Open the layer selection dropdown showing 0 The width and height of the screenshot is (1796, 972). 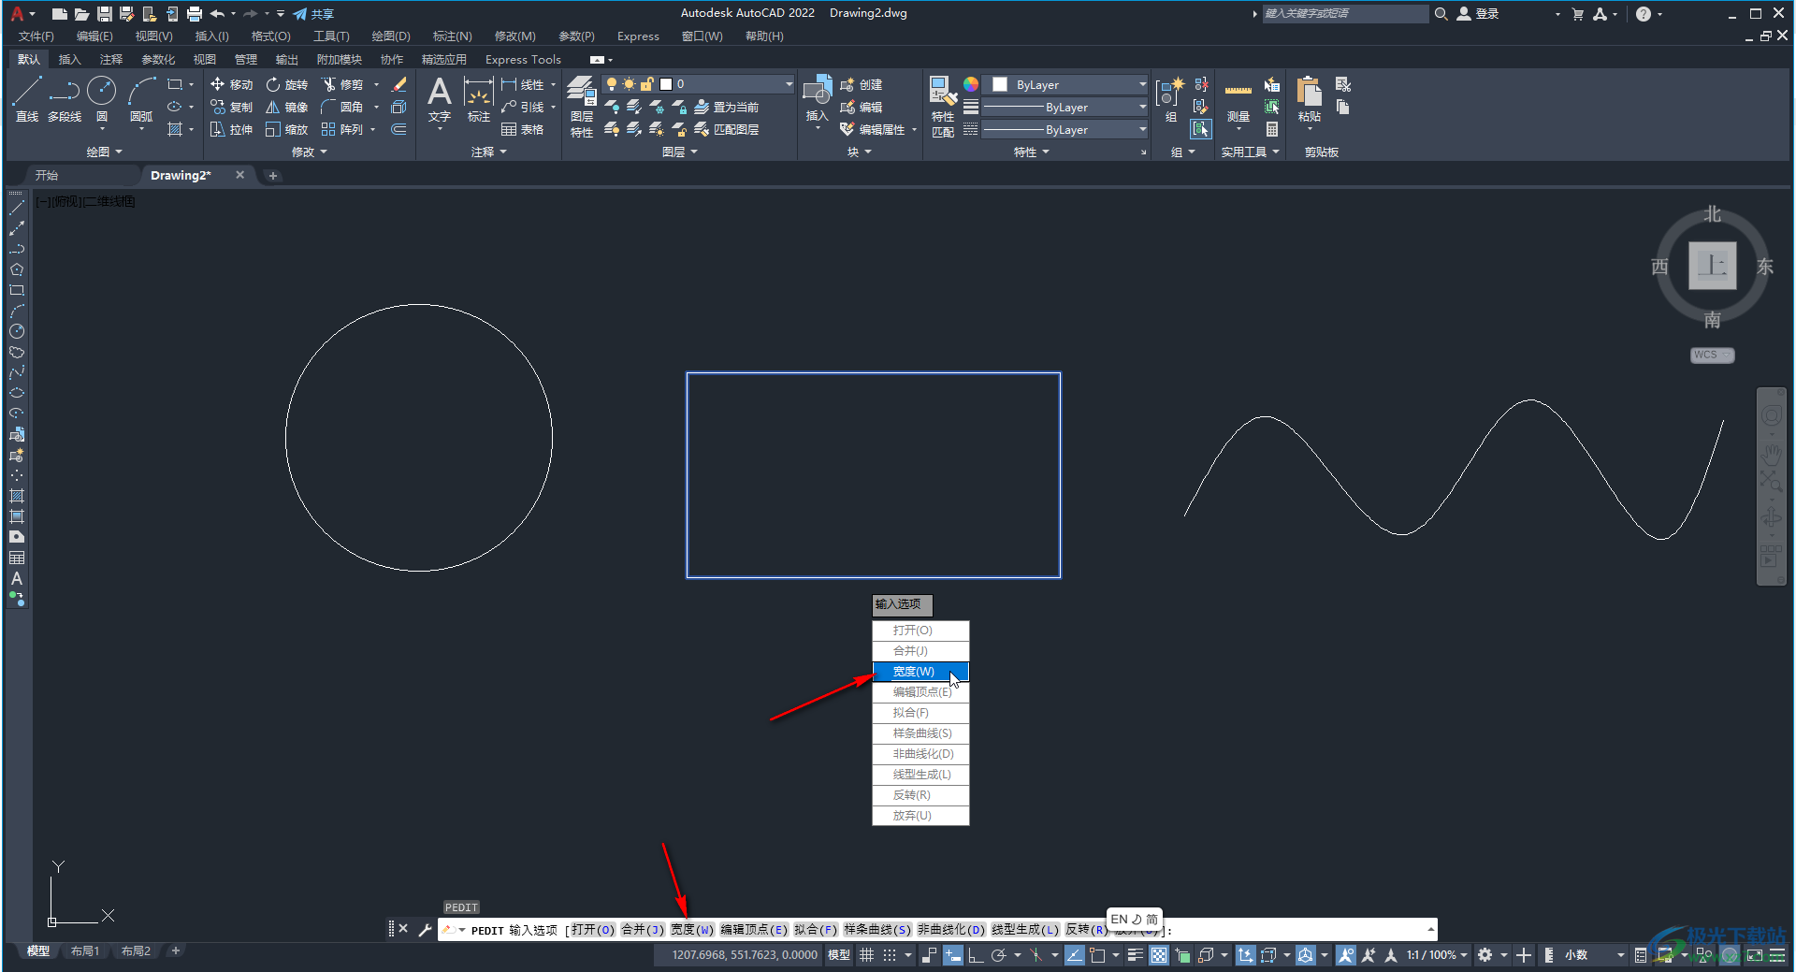tap(699, 84)
